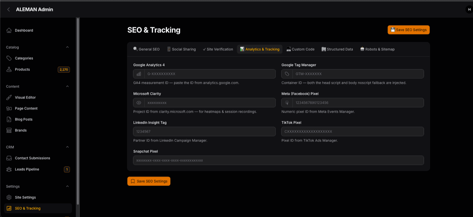Click the Partner ID from LinkedIn hint text
The image size is (473, 217).
tap(170, 141)
